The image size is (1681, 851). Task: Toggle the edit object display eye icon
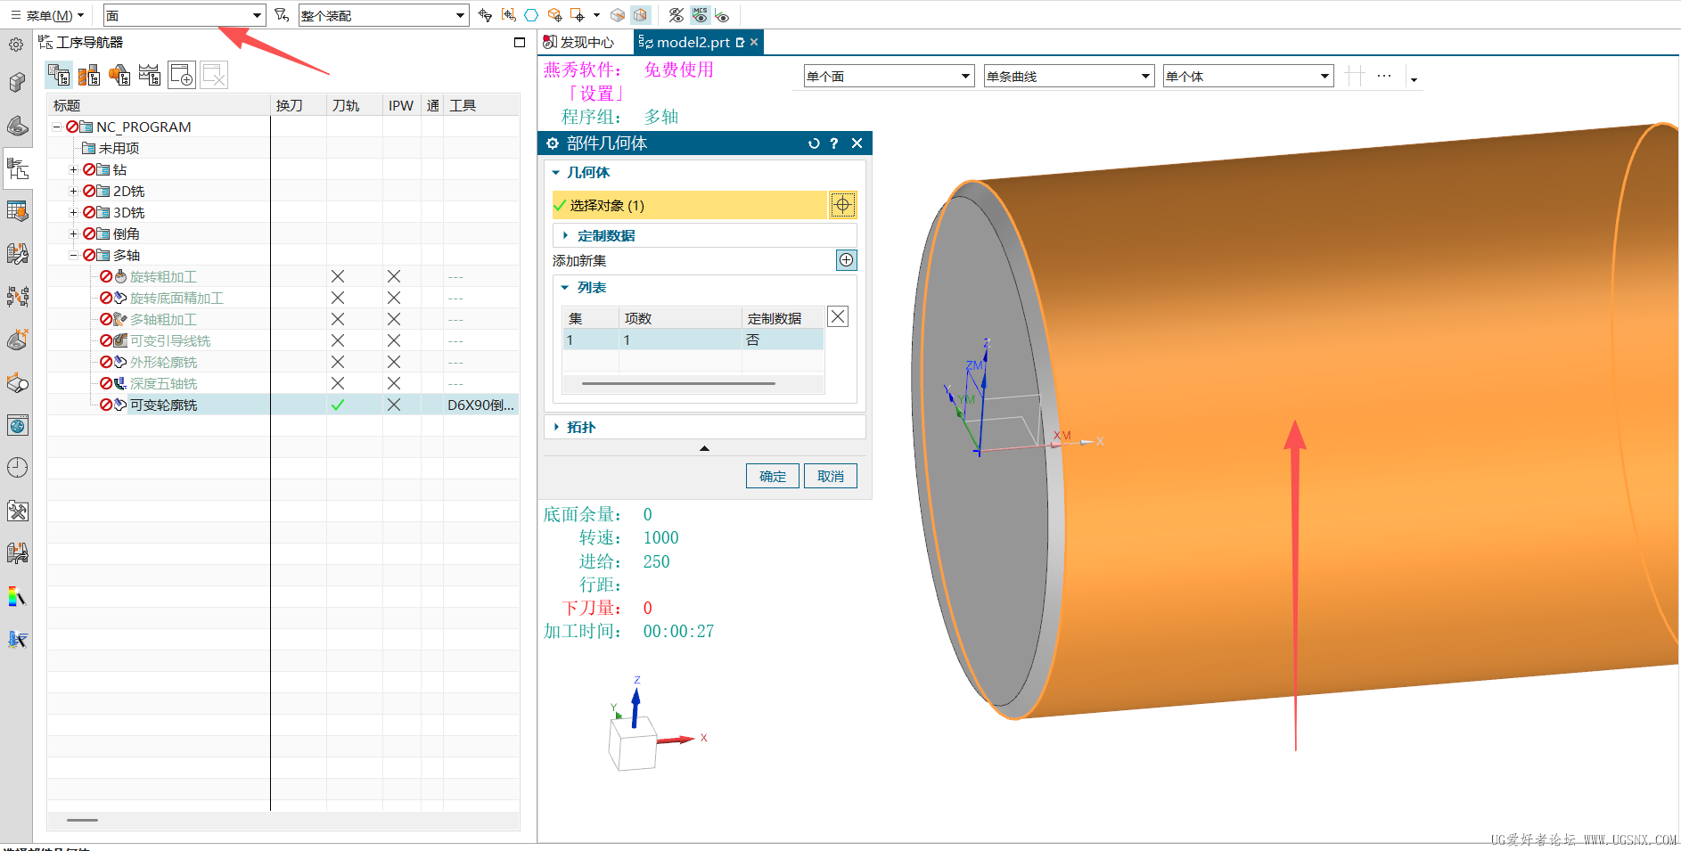[x=723, y=15]
